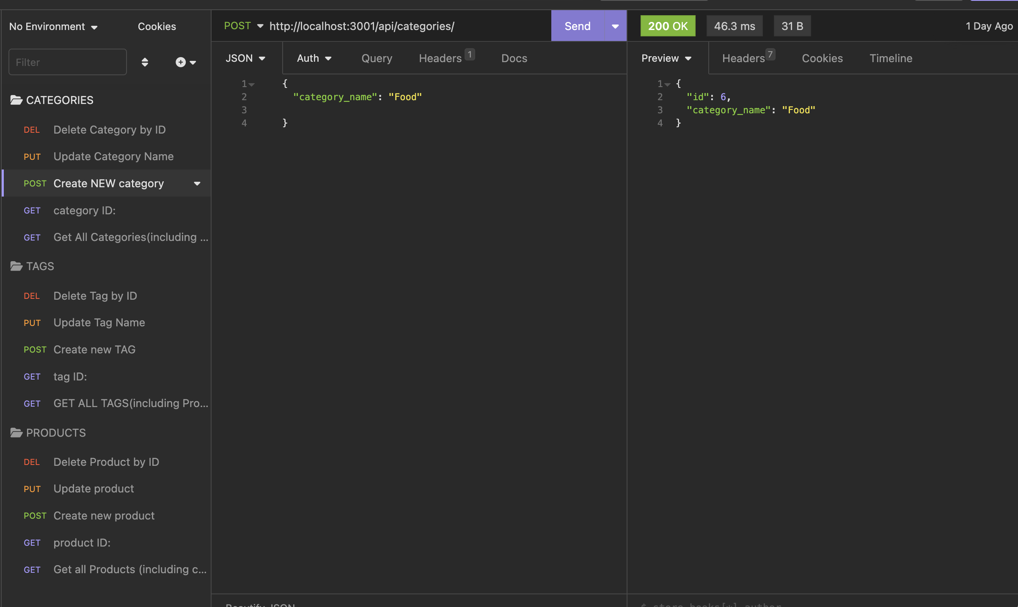
Task: Click the 200 OK status badge
Action: point(668,26)
